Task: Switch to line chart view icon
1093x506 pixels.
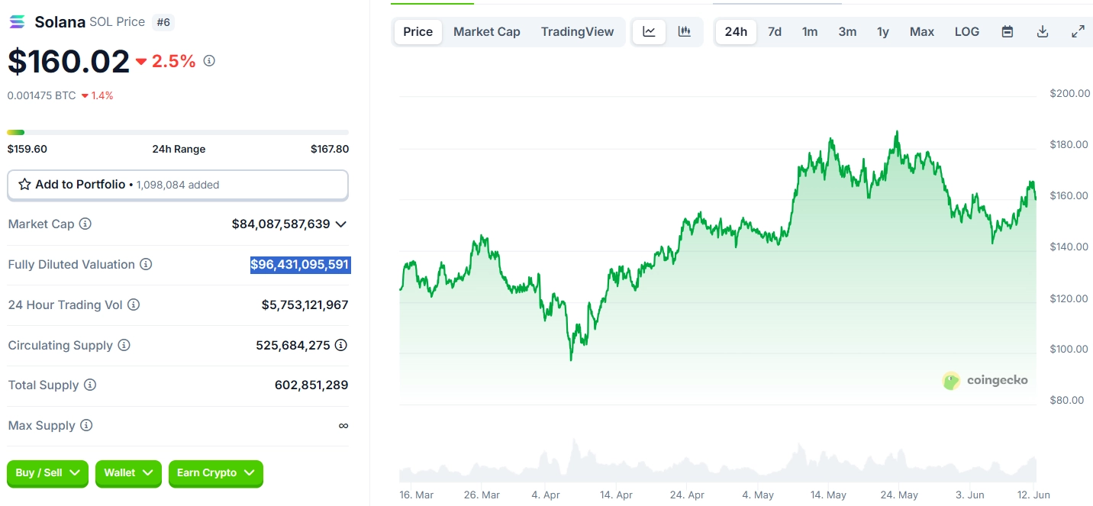Action: (x=649, y=32)
